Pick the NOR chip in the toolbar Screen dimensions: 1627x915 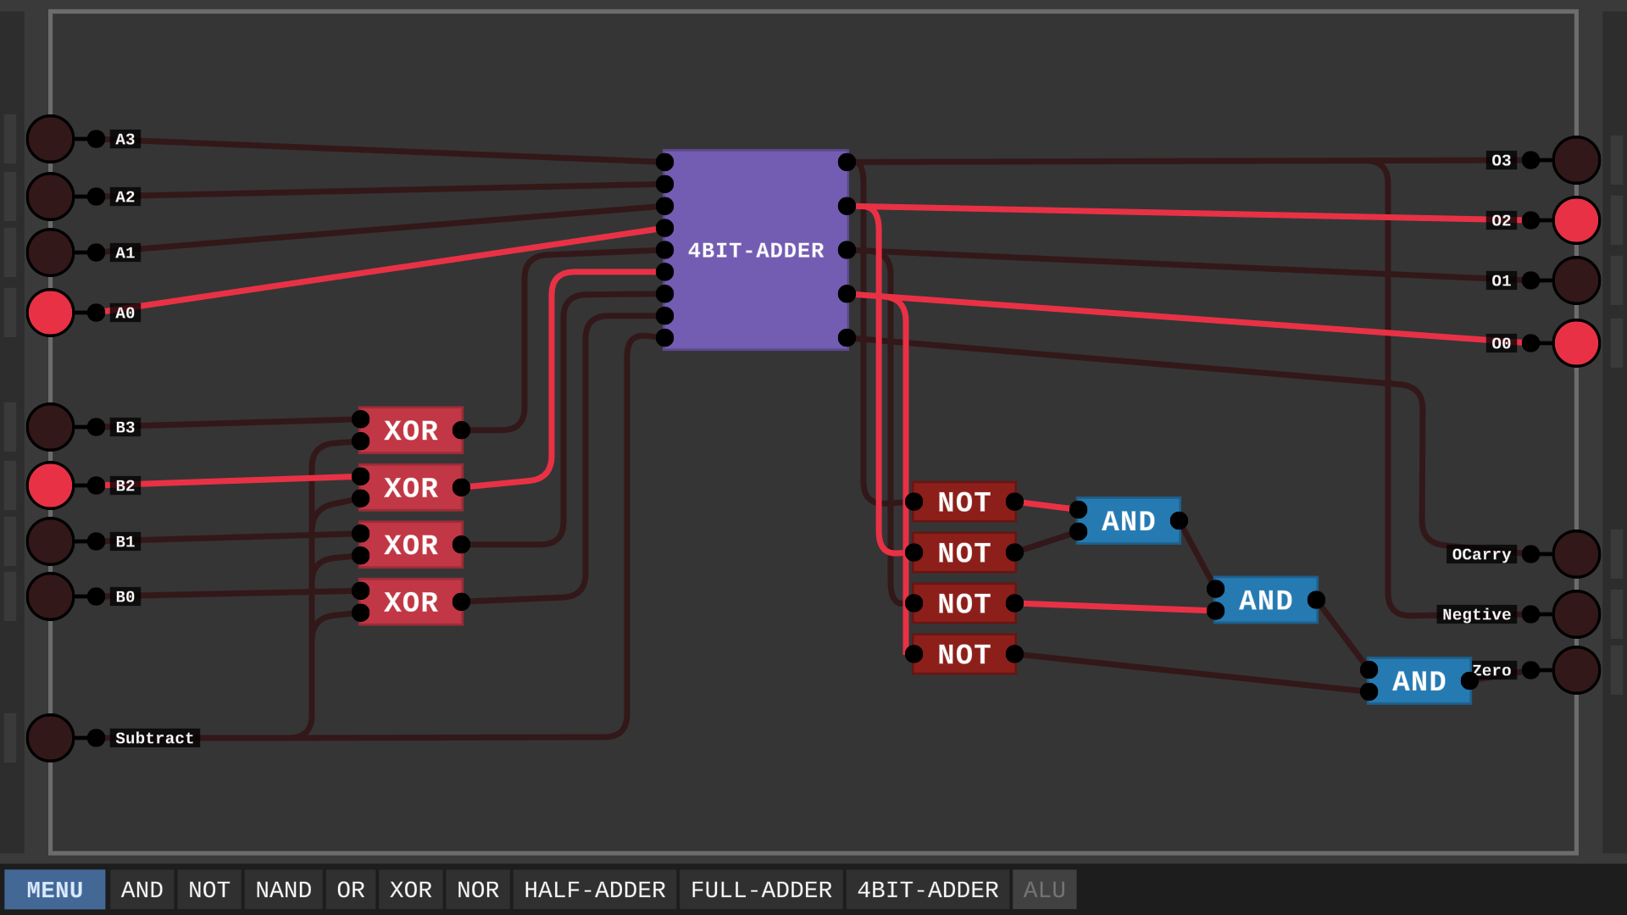click(478, 890)
